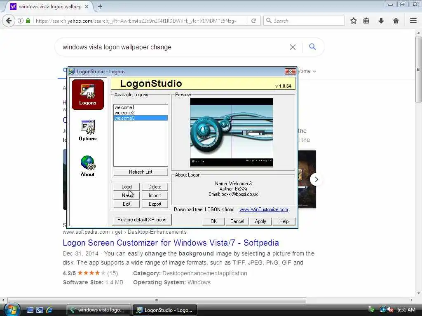422x316 pixels.
Task: Open the Firefox hamburger menu
Action: 413,21
